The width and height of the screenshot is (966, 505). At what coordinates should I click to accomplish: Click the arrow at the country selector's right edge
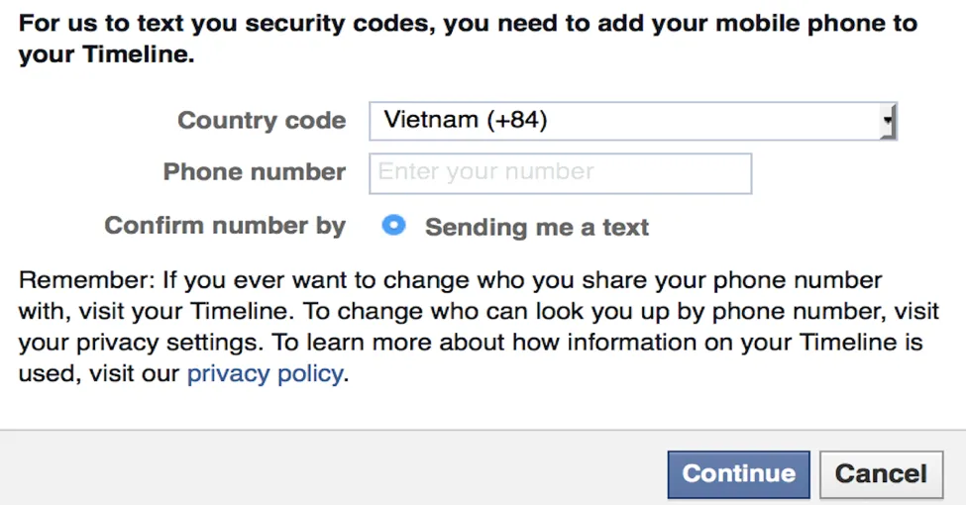(x=889, y=122)
